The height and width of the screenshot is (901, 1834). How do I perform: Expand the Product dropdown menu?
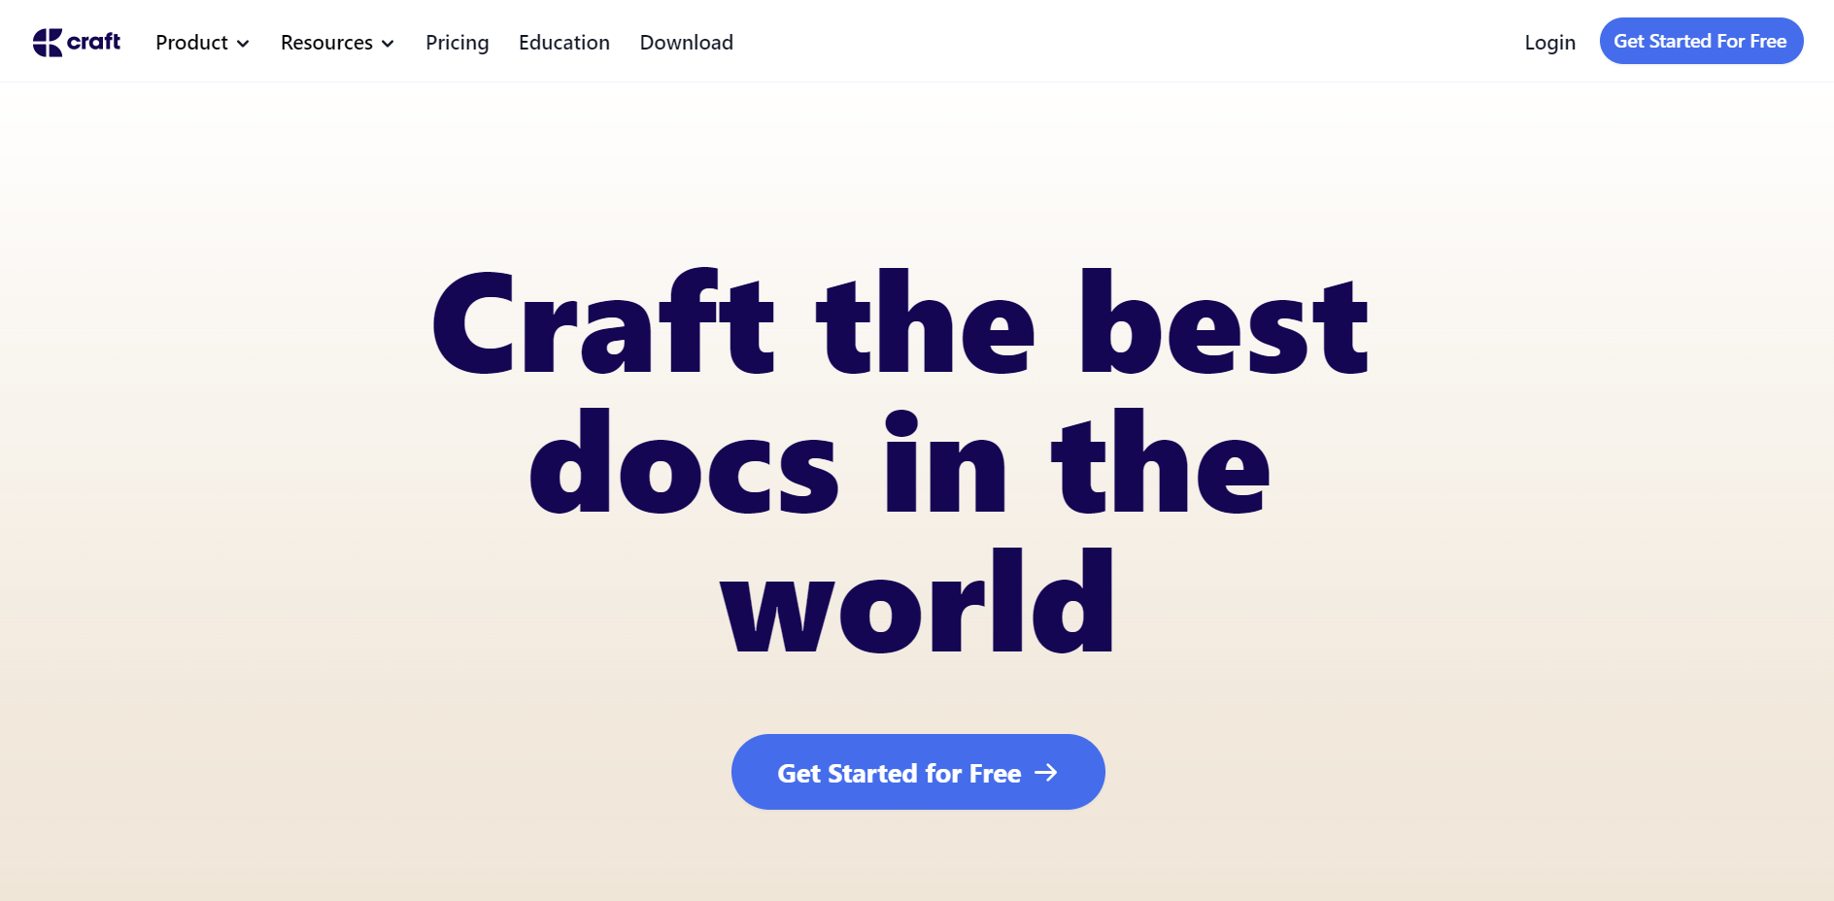tap(202, 43)
